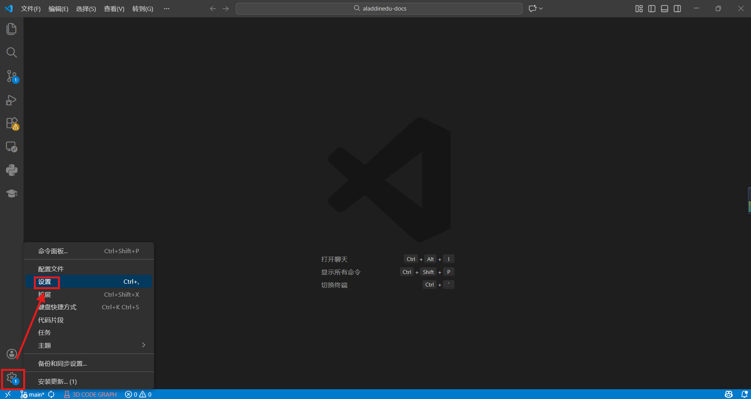
Task: Open the 文件 menu
Action: click(x=31, y=8)
